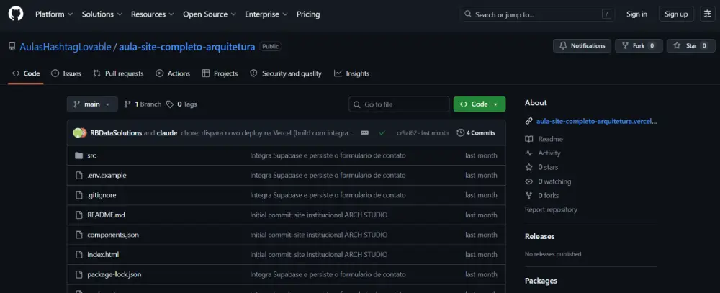The width and height of the screenshot is (720, 293).
Task: Click the Notifications bell button
Action: [x=582, y=45]
